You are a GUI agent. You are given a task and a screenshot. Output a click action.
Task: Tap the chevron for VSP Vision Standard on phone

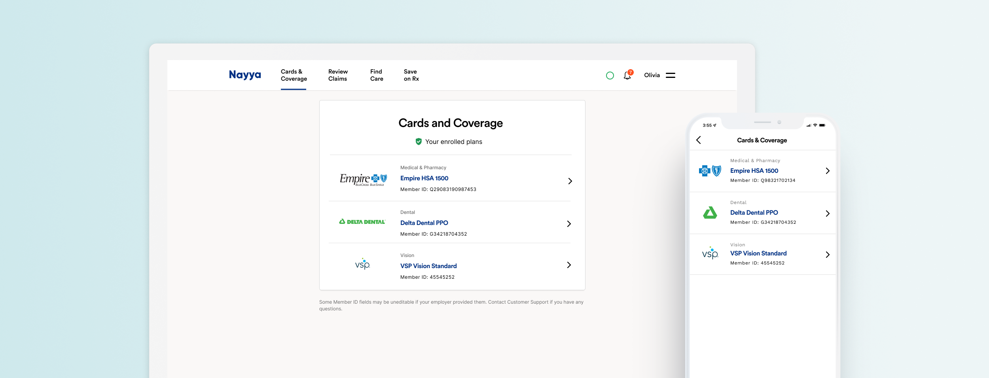pos(828,255)
